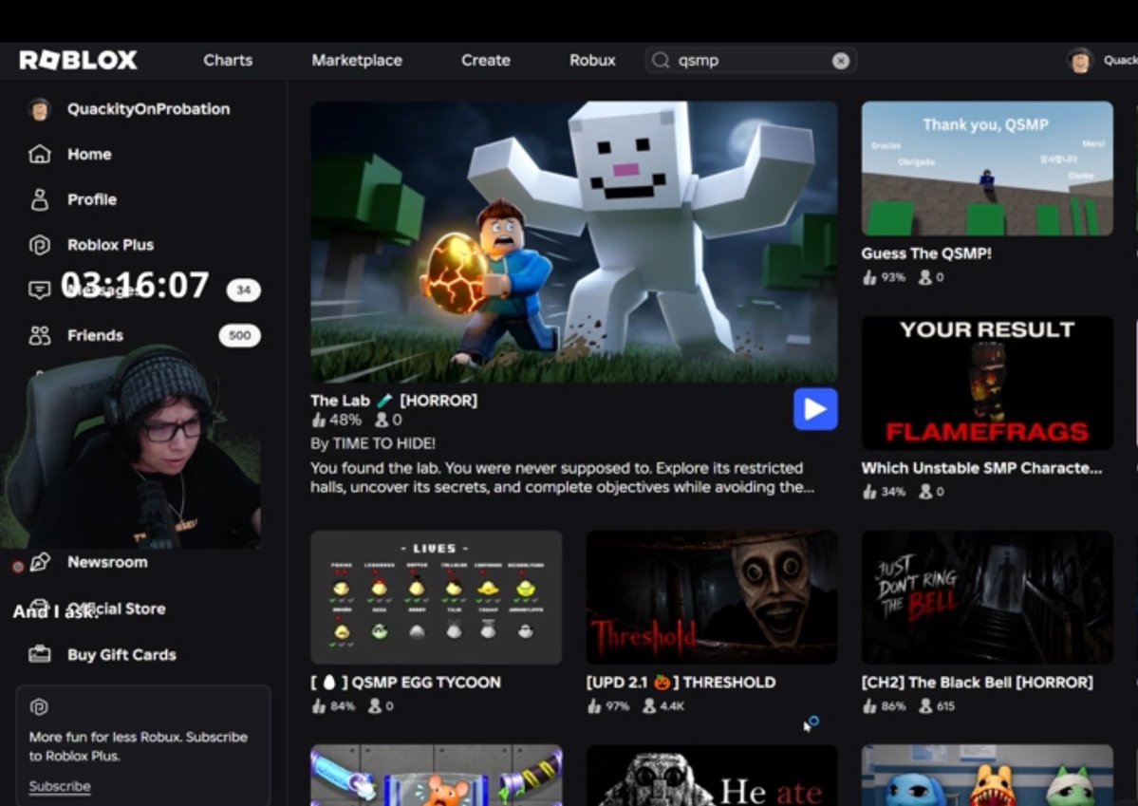Go to Home in sidebar
The image size is (1138, 806).
pos(89,154)
